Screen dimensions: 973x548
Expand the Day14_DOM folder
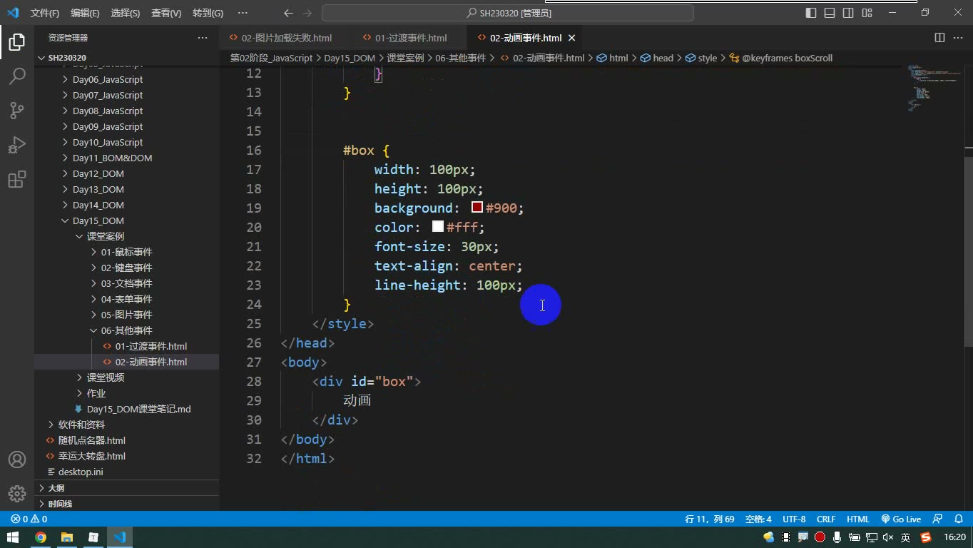(x=98, y=205)
